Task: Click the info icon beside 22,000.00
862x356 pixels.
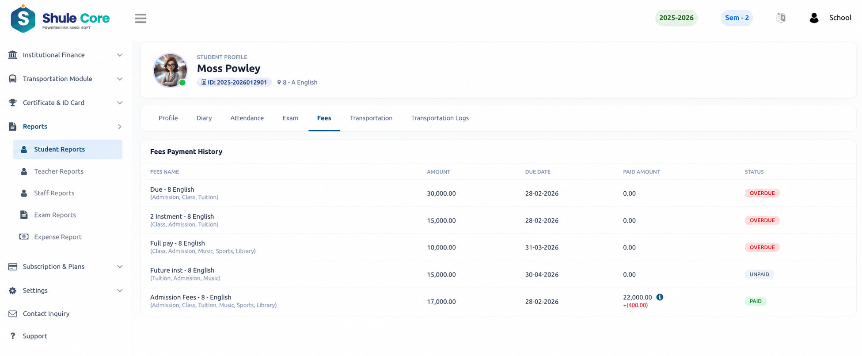Action: 660,297
